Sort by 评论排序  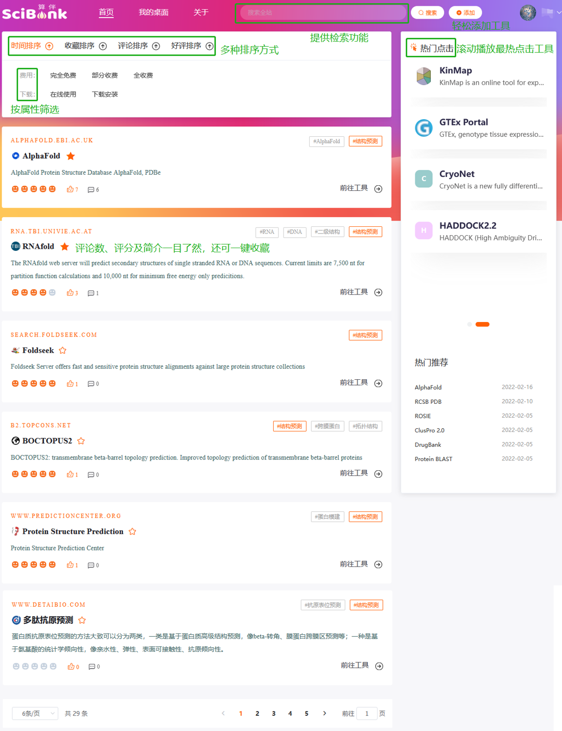pyautogui.click(x=139, y=46)
